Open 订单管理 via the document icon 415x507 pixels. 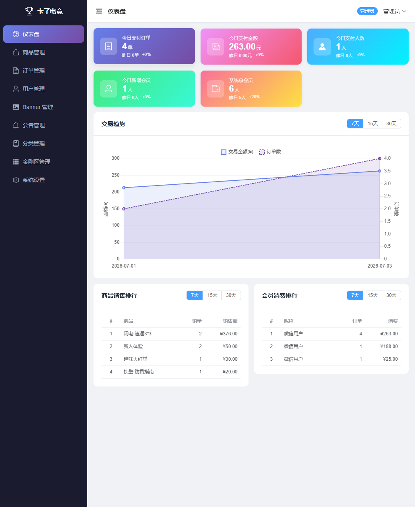tap(16, 71)
